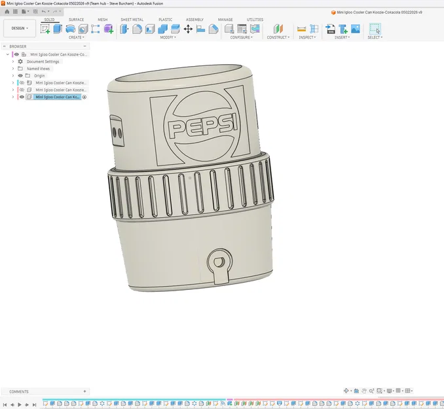Screen dimensions: 444x409
Task: Select the Hole tool
Action: pyautogui.click(x=83, y=29)
